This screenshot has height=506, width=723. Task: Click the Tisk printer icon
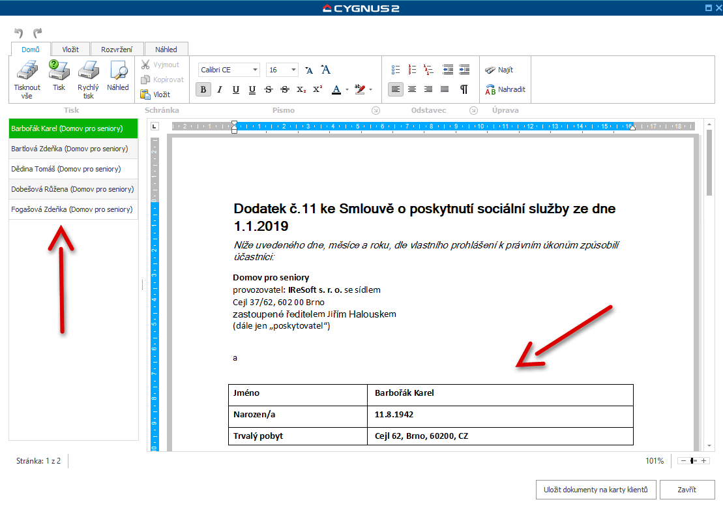[59, 70]
